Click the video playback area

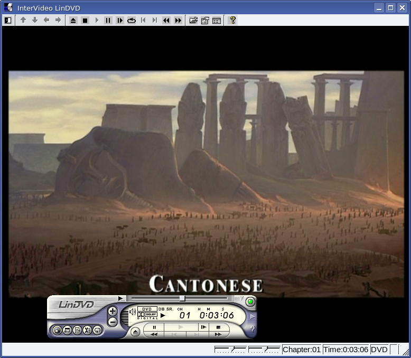click(206, 184)
